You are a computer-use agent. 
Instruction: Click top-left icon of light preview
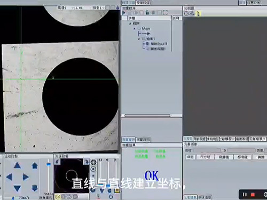[57, 162]
